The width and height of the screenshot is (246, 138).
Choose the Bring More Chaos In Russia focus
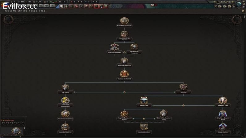tap(223, 114)
